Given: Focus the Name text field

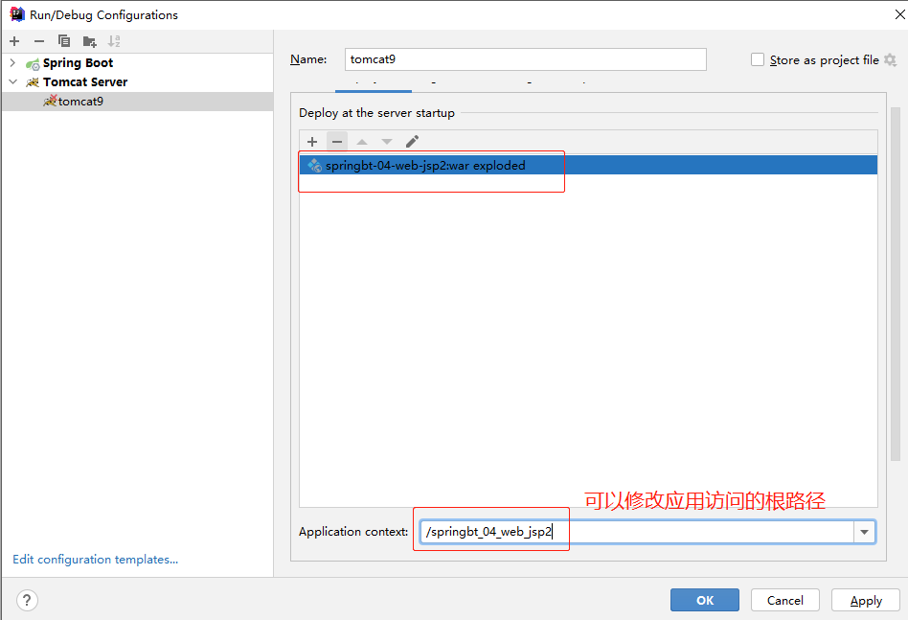Looking at the screenshot, I should coord(525,59).
